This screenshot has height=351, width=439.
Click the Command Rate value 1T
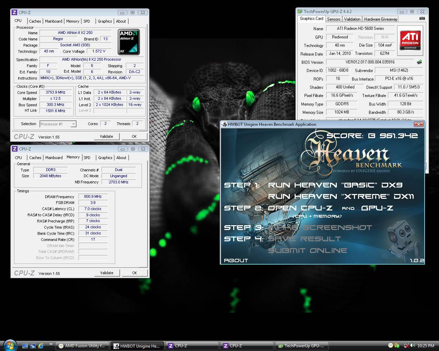coord(93,239)
